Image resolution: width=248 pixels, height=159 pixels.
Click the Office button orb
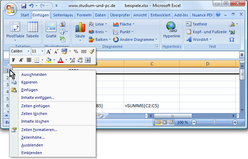[10, 9]
